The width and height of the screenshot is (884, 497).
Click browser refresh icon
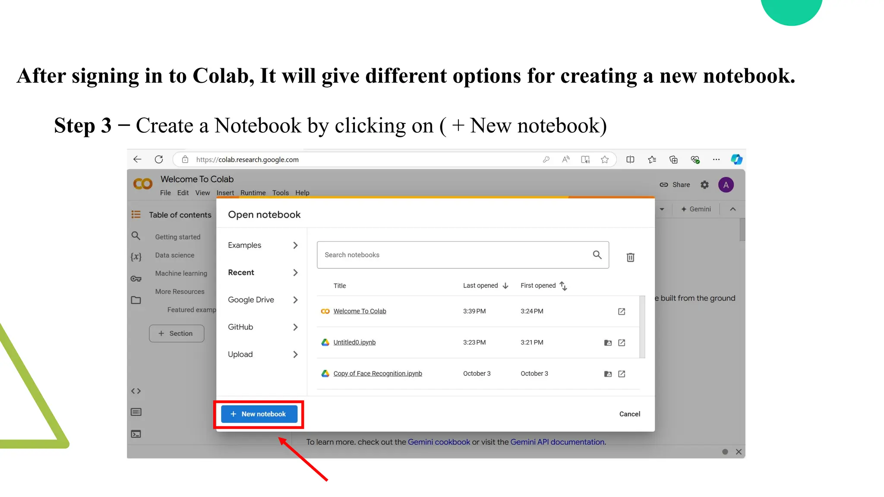159,160
